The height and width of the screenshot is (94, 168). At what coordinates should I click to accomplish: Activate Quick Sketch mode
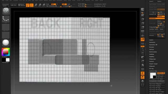click(22, 5)
